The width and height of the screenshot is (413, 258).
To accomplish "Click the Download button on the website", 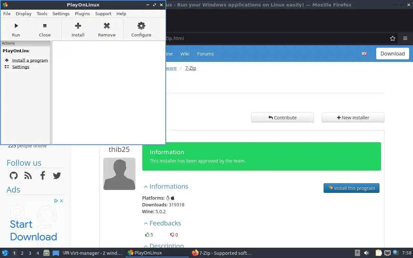I will [392, 54].
